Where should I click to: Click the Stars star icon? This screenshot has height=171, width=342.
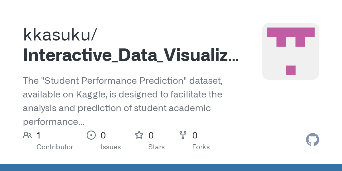click(x=139, y=135)
